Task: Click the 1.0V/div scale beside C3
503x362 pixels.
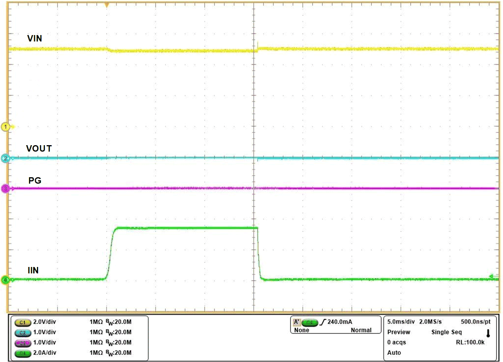Action: point(45,342)
